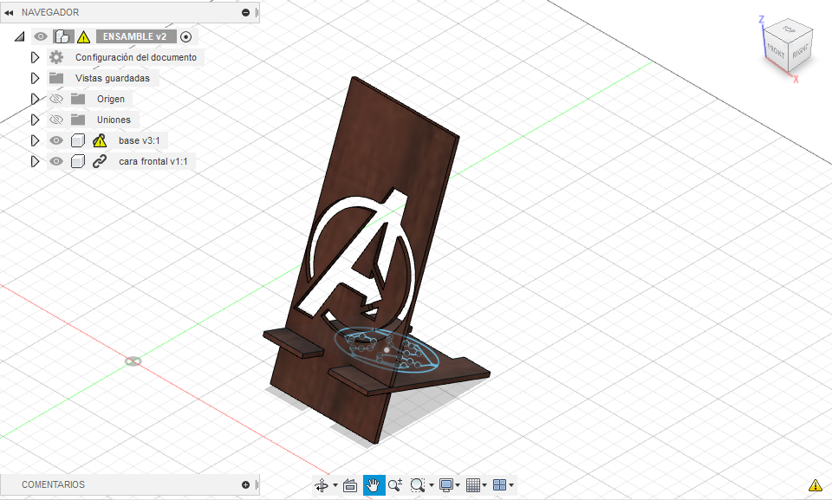Screen dimensions: 832x500
Task: Click the Navegador panel resize grip handle
Action: click(257, 12)
